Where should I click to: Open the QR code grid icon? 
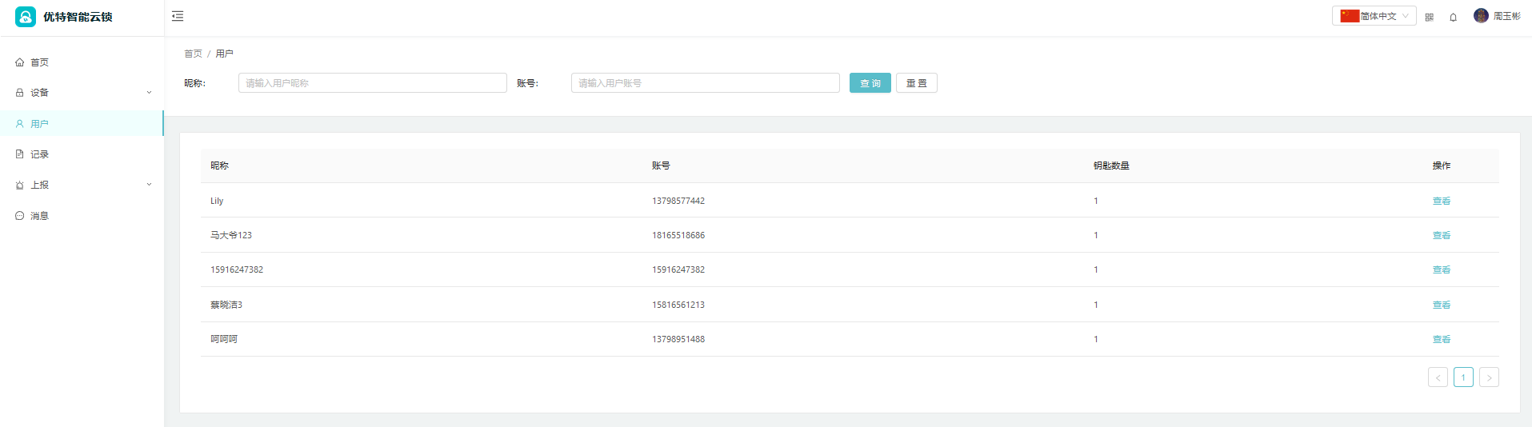pyautogui.click(x=1429, y=17)
